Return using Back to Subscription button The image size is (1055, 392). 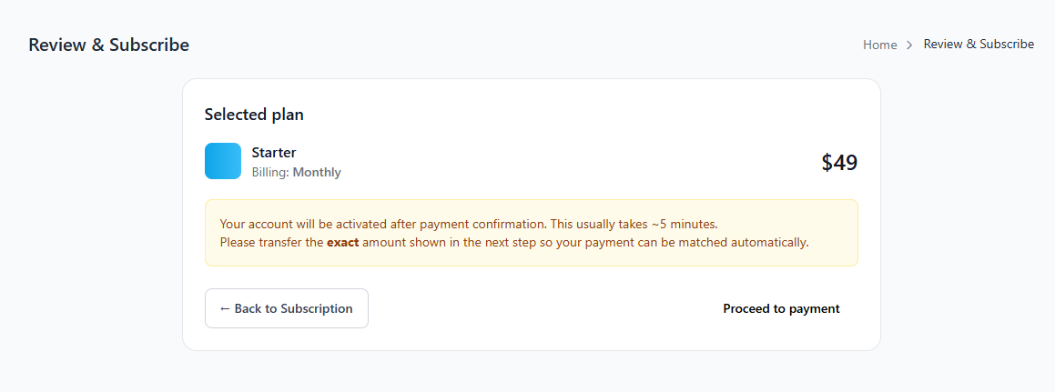[287, 308]
